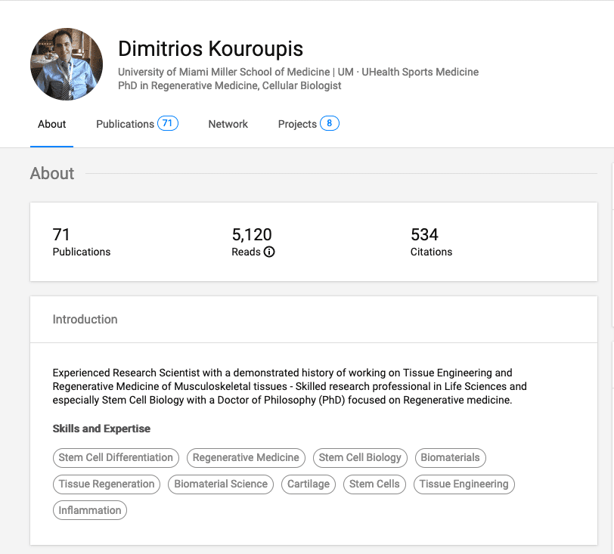The width and height of the screenshot is (614, 554).
Task: Open the Network tab
Action: tap(228, 124)
